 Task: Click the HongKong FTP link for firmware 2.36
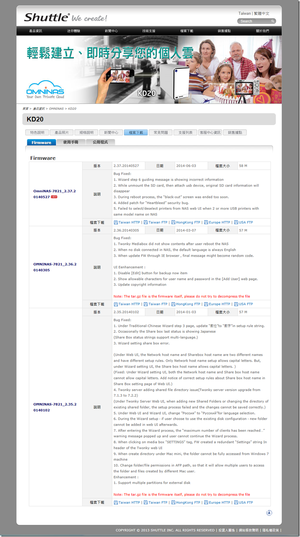pyautogui.click(x=188, y=304)
